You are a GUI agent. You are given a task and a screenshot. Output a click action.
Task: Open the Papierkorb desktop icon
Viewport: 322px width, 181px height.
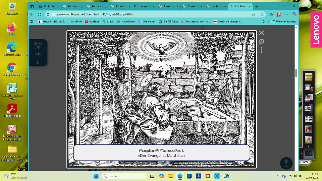coord(12,9)
